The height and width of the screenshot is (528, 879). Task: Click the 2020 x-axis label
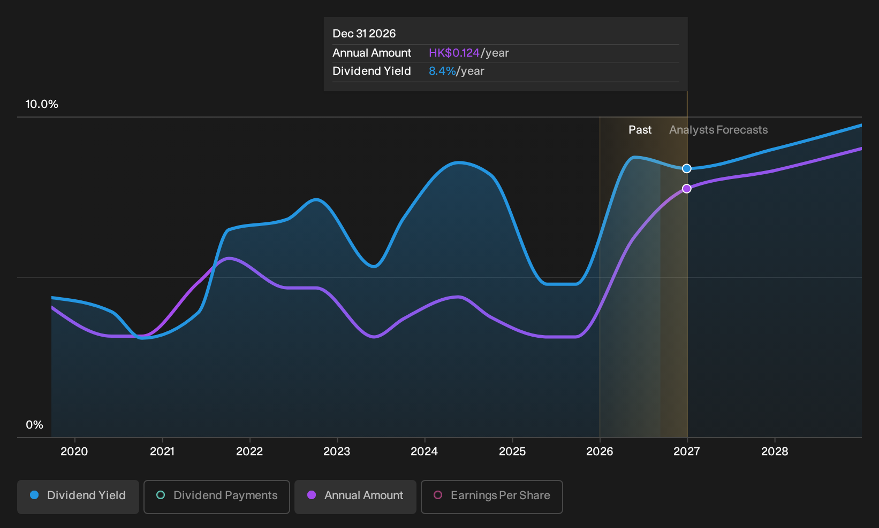(x=74, y=452)
